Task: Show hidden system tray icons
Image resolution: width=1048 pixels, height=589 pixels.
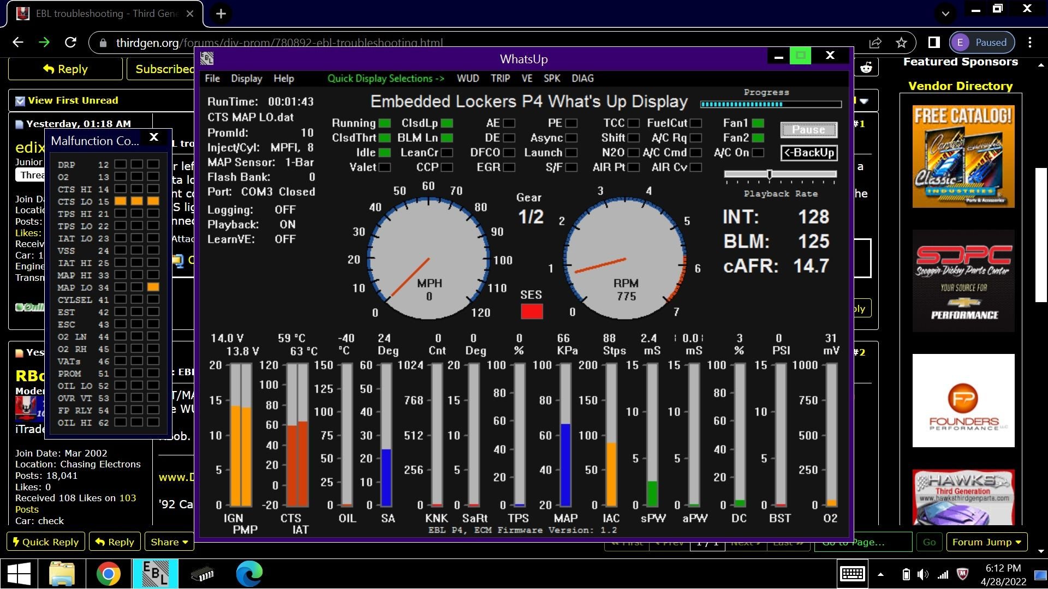Action: (880, 574)
